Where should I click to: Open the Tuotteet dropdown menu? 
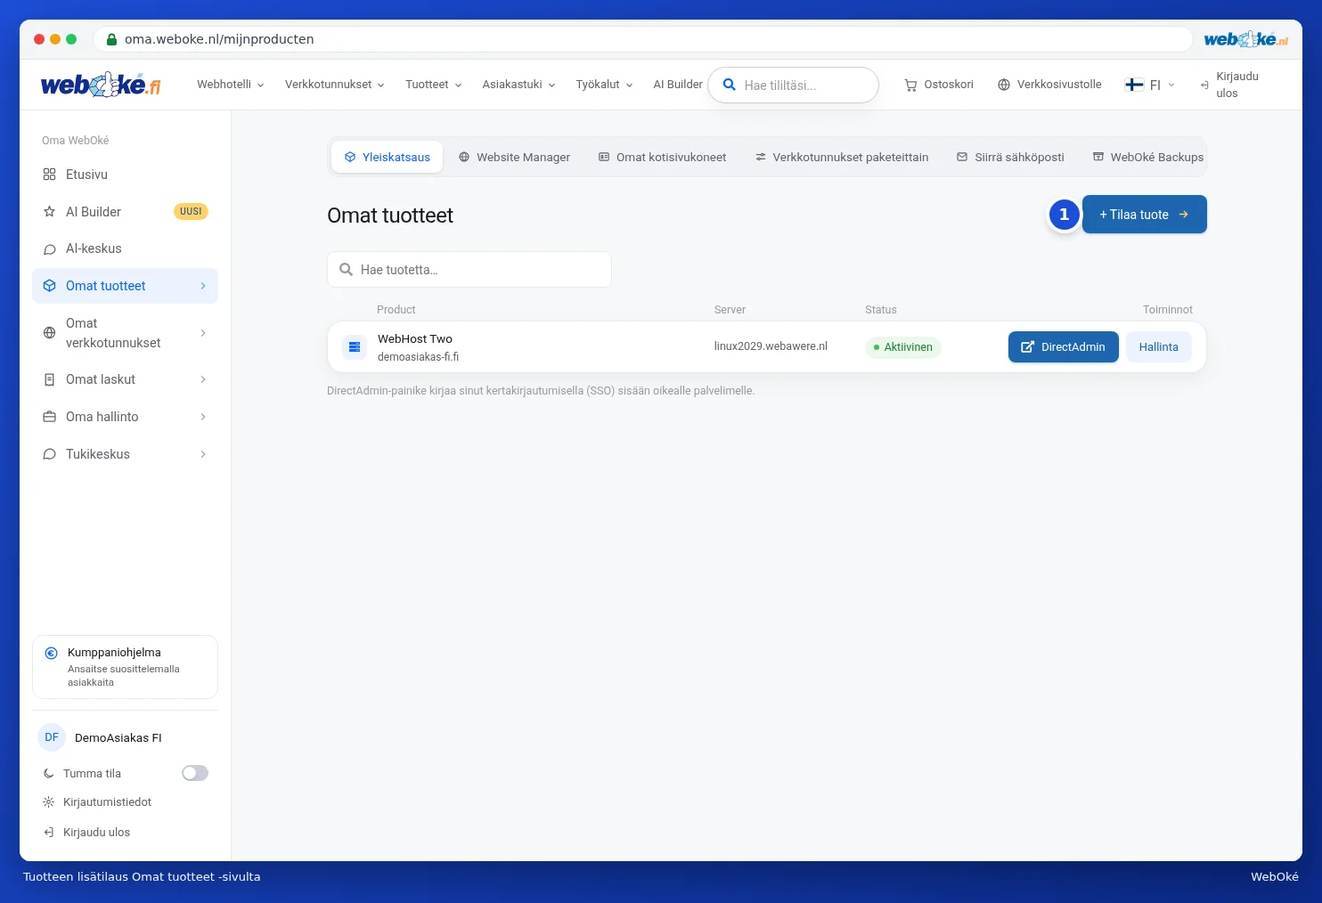coord(434,85)
